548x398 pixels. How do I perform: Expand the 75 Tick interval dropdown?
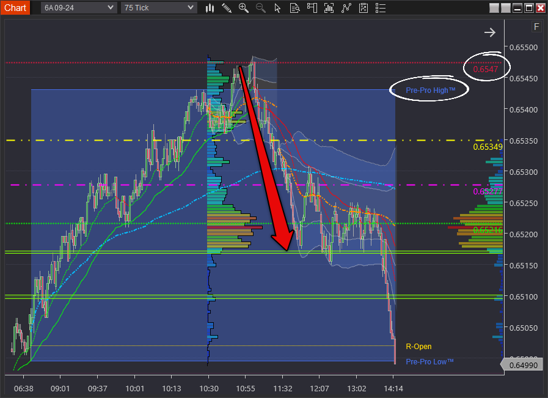[158, 8]
